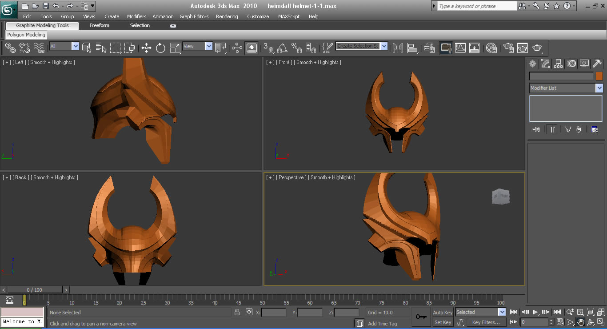Open the quick access toolbar dropdown arrow

[92, 6]
